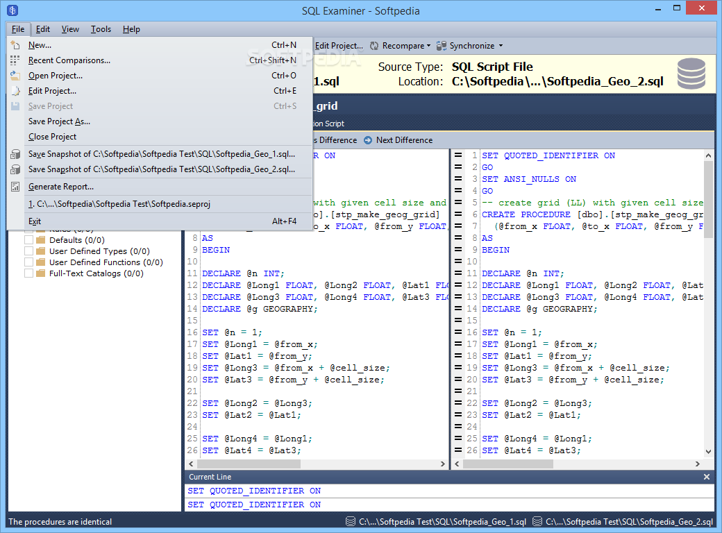Click the right pane scroll down arrow

pos(708,452)
